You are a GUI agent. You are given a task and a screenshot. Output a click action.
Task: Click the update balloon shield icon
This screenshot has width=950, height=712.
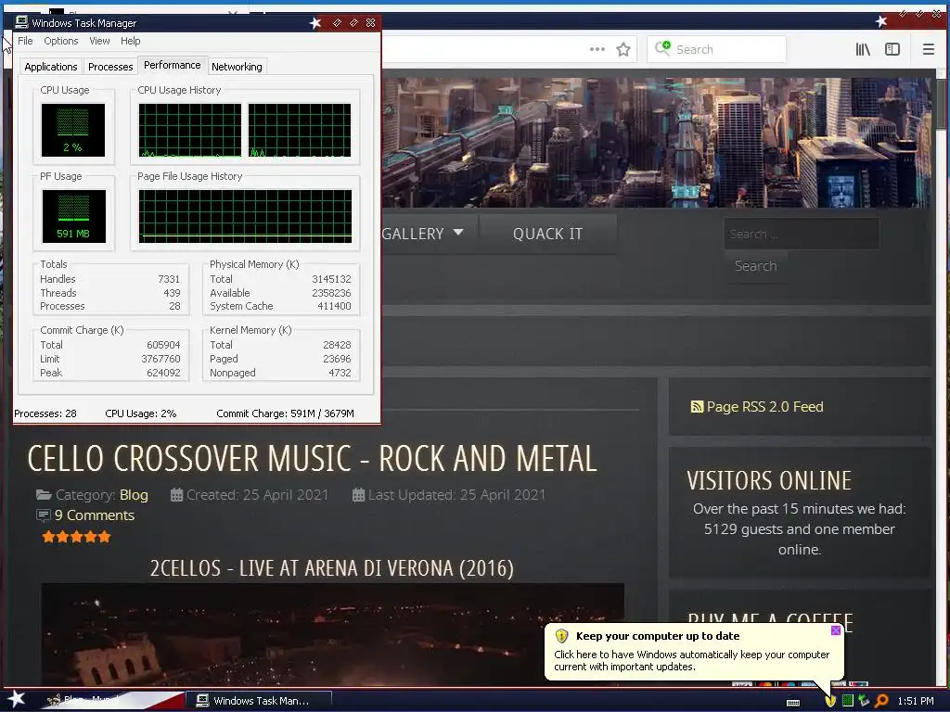coord(561,636)
